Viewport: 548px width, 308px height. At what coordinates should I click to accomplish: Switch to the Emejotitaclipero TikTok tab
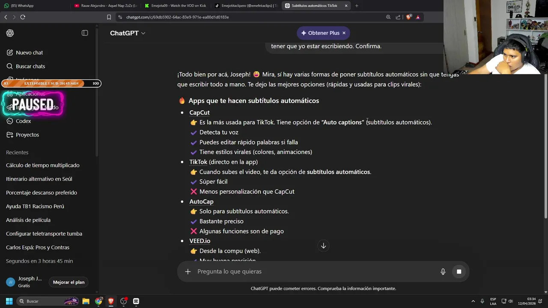[x=246, y=6]
